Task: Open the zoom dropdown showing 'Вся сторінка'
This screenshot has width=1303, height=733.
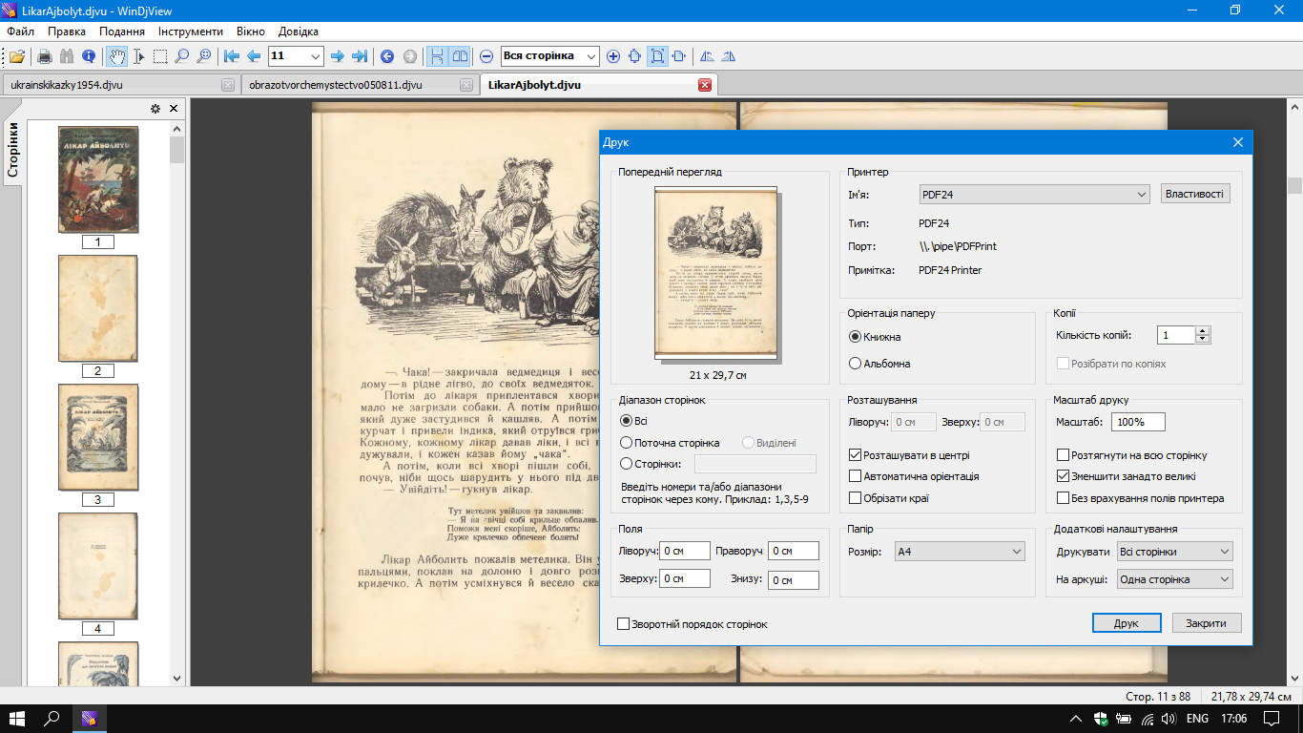Action: (550, 56)
